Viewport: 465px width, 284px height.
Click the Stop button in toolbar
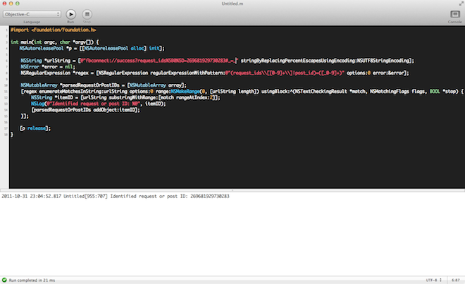(x=87, y=14)
